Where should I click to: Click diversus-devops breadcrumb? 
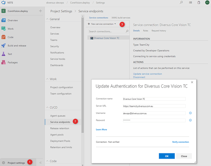(x=55, y=3)
